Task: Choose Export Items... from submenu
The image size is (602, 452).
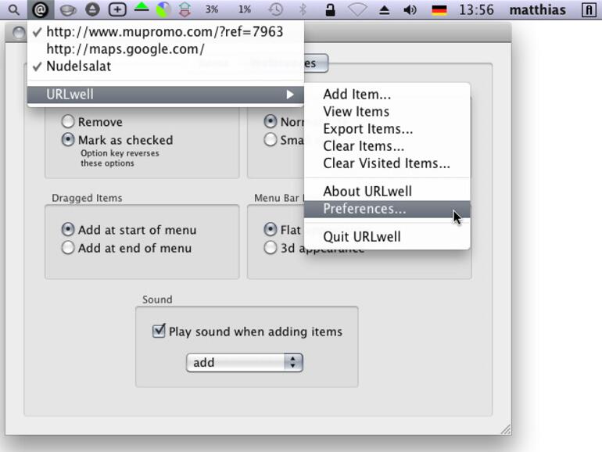Action: click(x=387, y=129)
